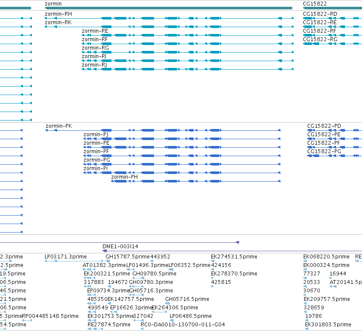
Task: Click the CG15822-PF protein label
Action: click(x=323, y=143)
